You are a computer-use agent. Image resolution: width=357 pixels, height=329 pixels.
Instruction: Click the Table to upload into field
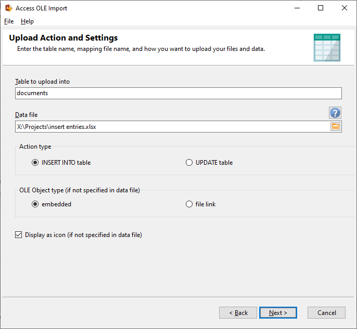tap(178, 93)
